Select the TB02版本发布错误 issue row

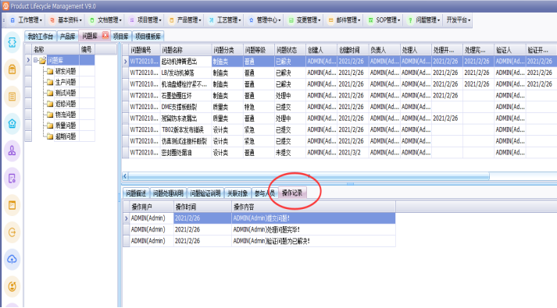pos(339,129)
